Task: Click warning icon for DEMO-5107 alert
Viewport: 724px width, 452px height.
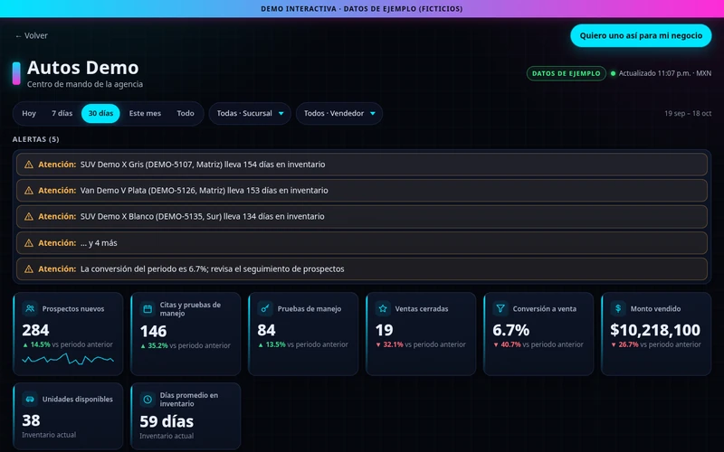Action: [x=29, y=165]
